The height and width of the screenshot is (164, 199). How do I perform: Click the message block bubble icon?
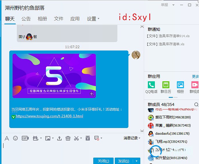[x=96, y=138]
